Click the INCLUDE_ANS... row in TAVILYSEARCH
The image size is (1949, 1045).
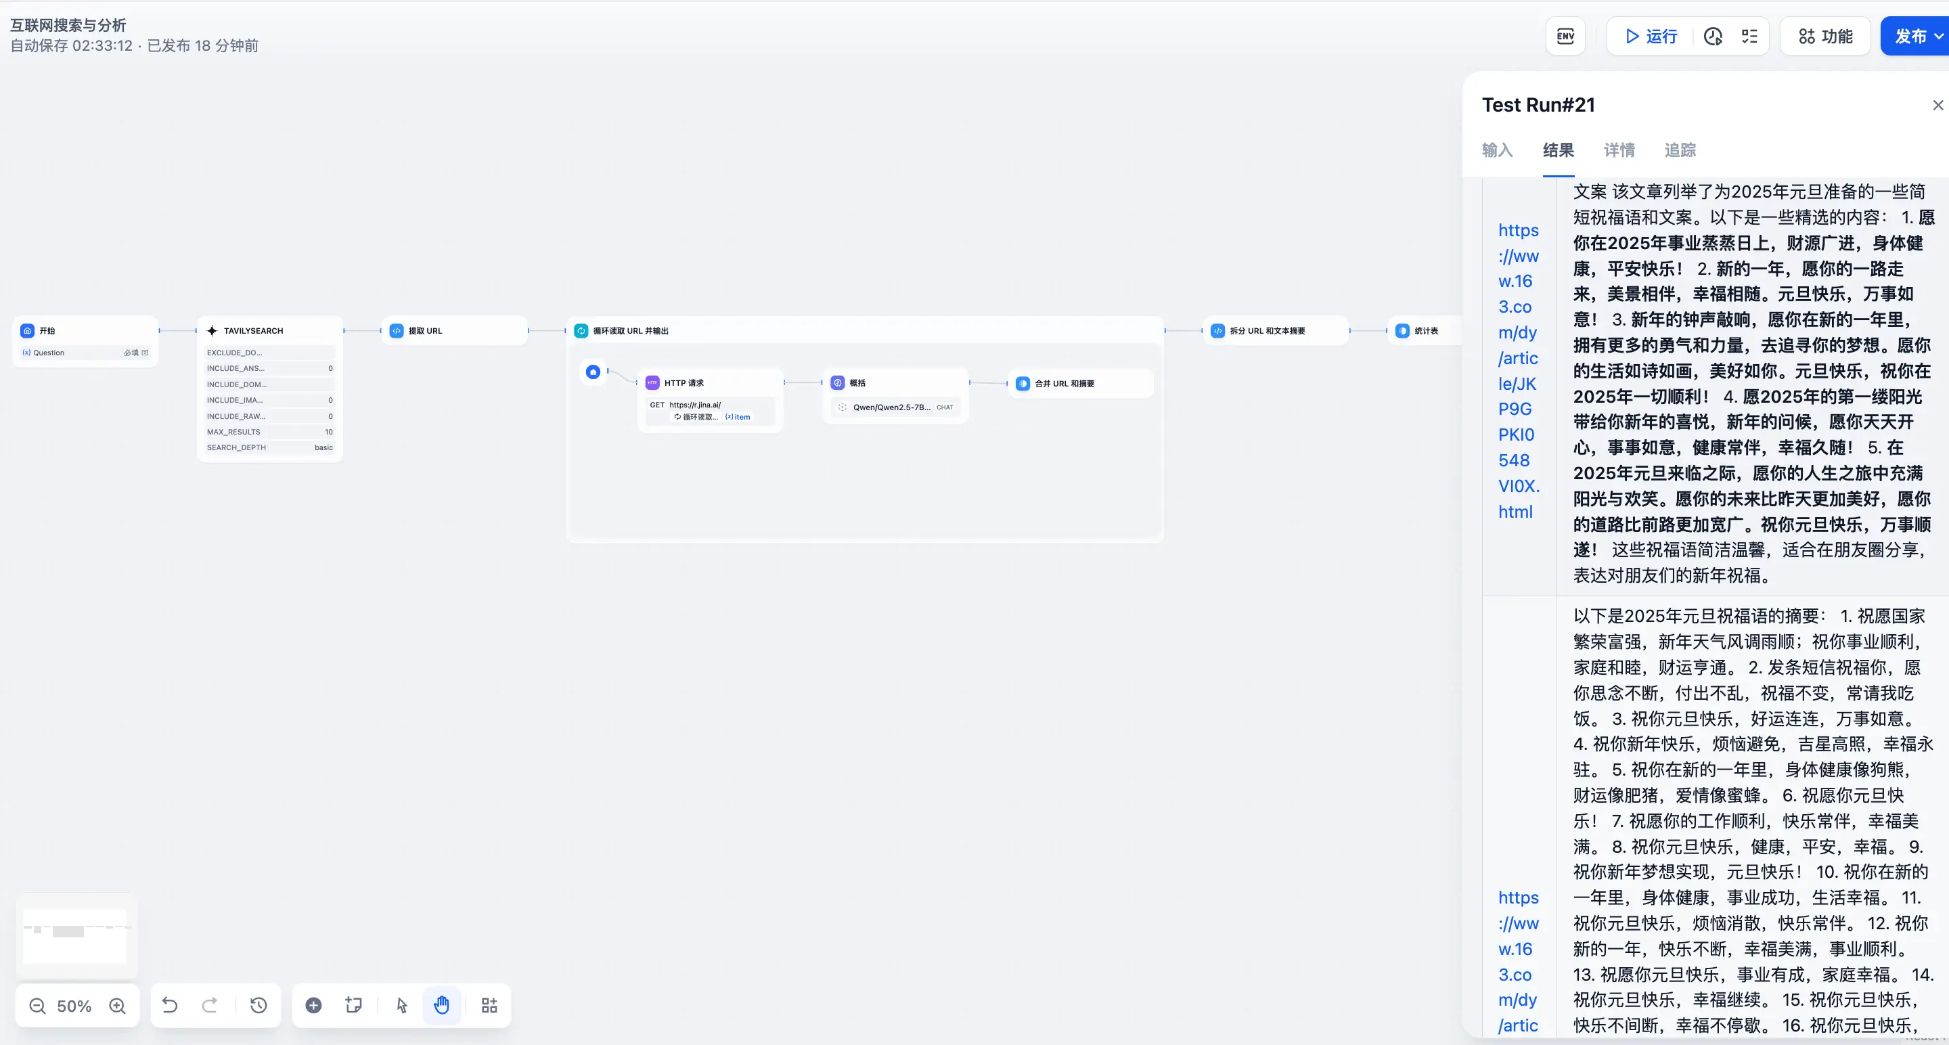click(x=269, y=368)
